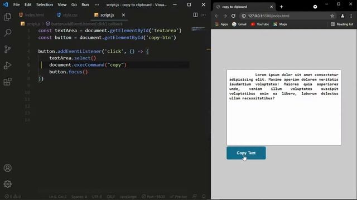Open the Search view in activity bar

[x=7, y=33]
